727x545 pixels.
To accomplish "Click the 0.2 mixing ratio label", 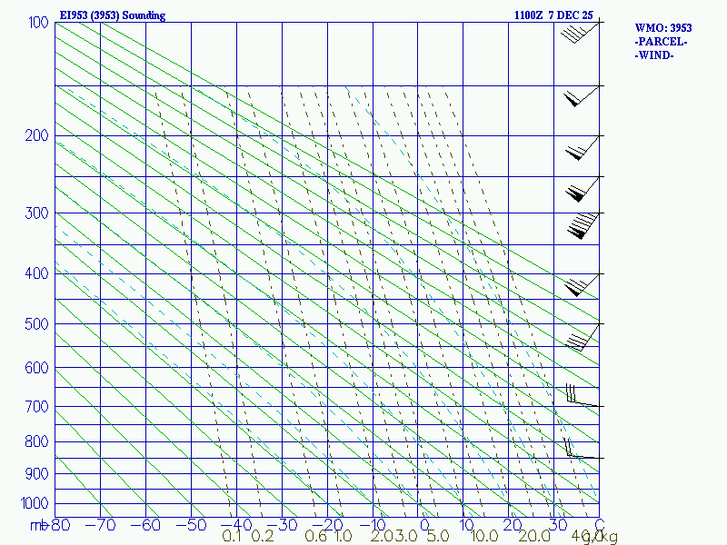I will (263, 537).
